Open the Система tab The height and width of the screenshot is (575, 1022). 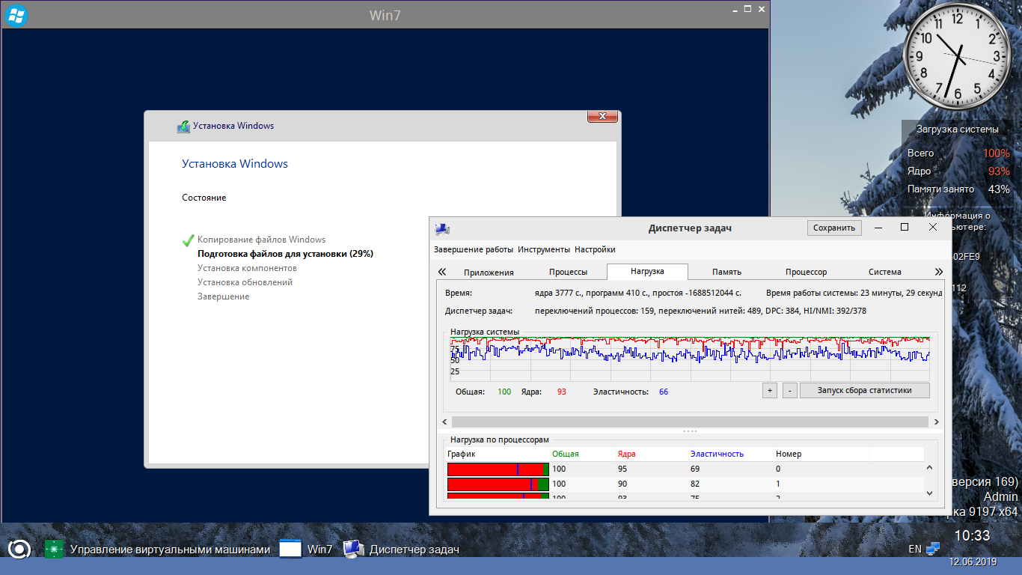pos(885,272)
